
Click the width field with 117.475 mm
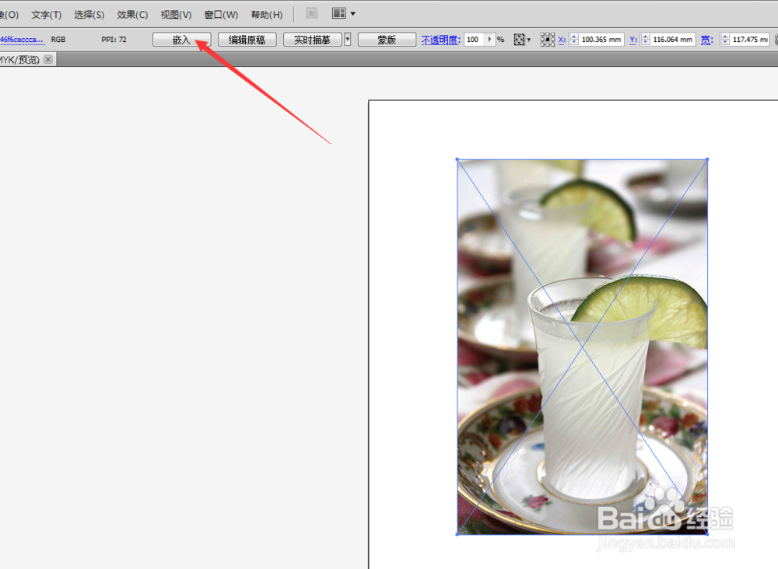tap(750, 40)
